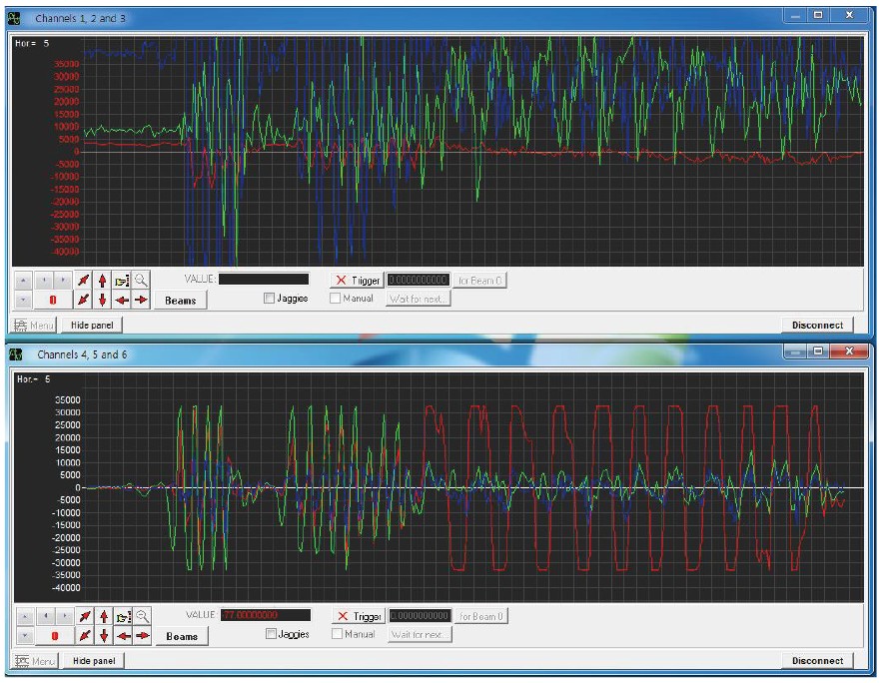This screenshot has width=882, height=683.
Task: Click -40000 axis label in Channels 1, 2 and 3 plot
Action: point(65,252)
